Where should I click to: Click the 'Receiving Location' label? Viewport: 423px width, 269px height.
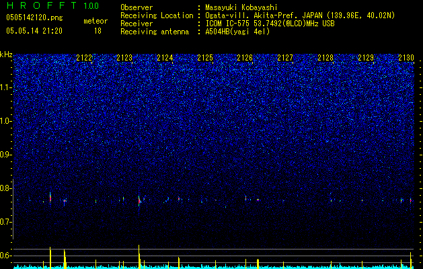pos(157,15)
